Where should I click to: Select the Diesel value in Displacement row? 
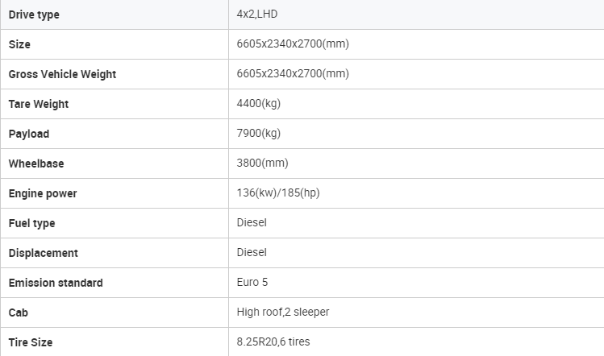(252, 252)
